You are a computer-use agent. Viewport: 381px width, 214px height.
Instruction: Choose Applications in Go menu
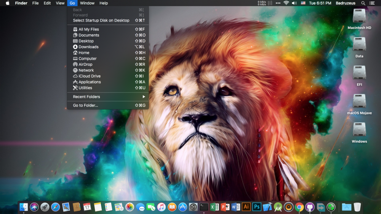pos(108,82)
